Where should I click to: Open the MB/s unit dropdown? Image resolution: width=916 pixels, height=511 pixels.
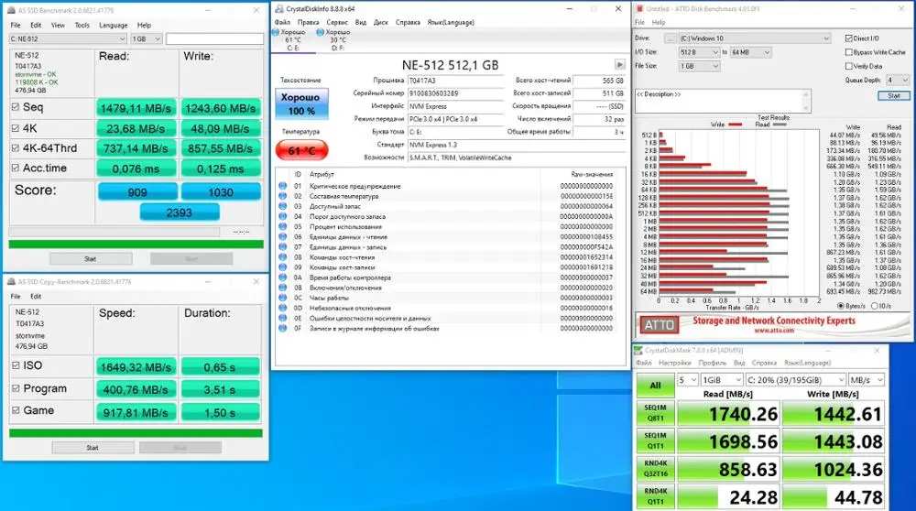click(x=867, y=380)
